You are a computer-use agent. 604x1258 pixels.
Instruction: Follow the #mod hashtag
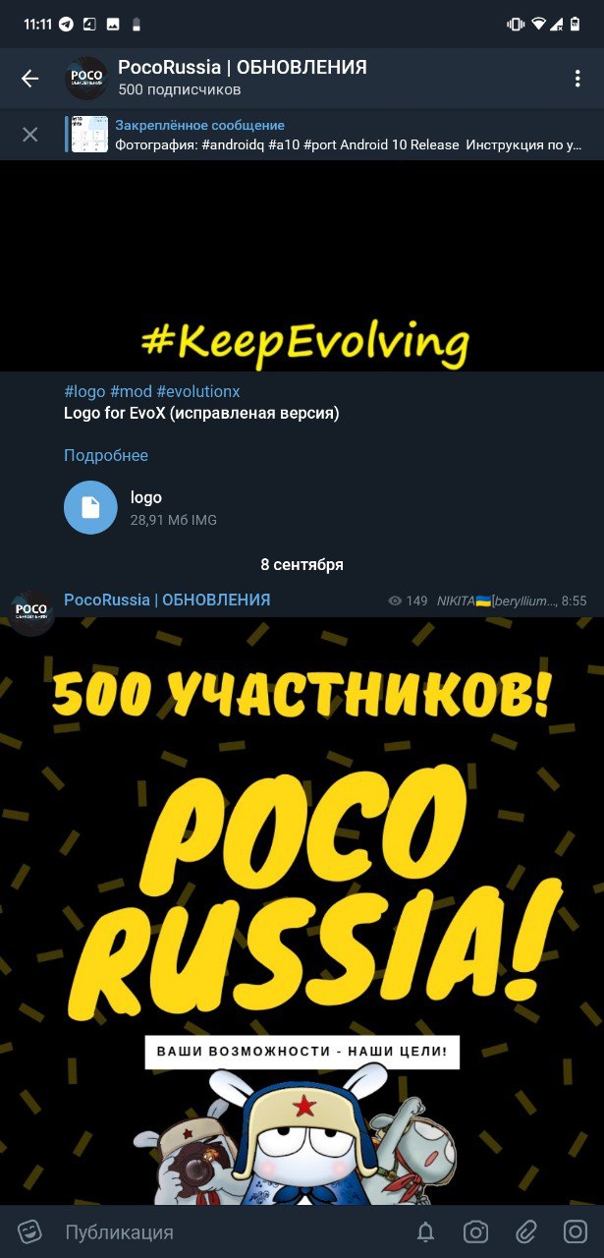pos(131,391)
